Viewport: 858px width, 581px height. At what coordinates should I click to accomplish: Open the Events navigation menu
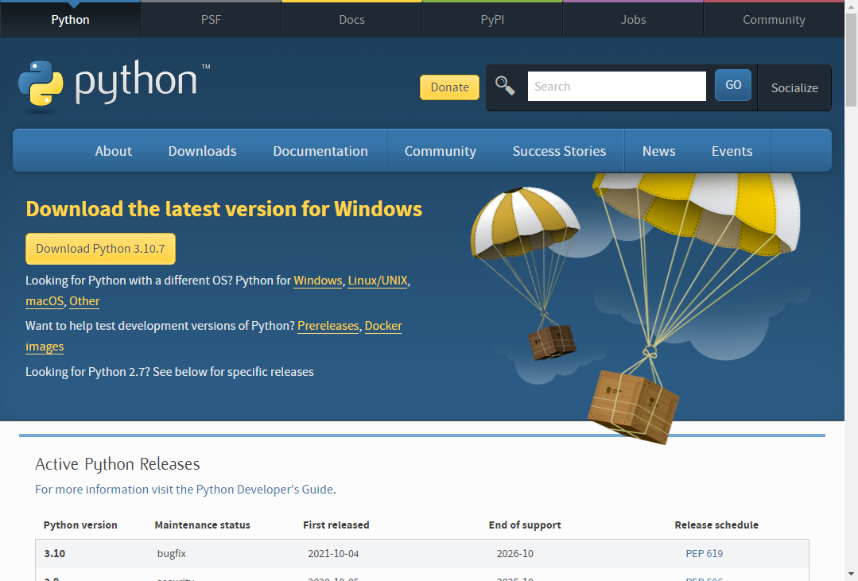[x=732, y=151]
